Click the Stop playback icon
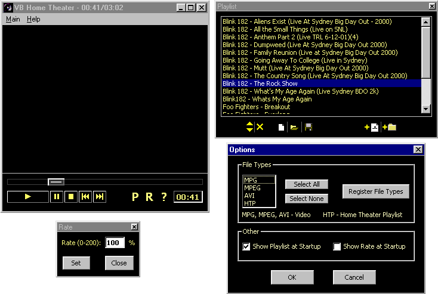Viewport: 438px width, 294px height. (x=71, y=197)
